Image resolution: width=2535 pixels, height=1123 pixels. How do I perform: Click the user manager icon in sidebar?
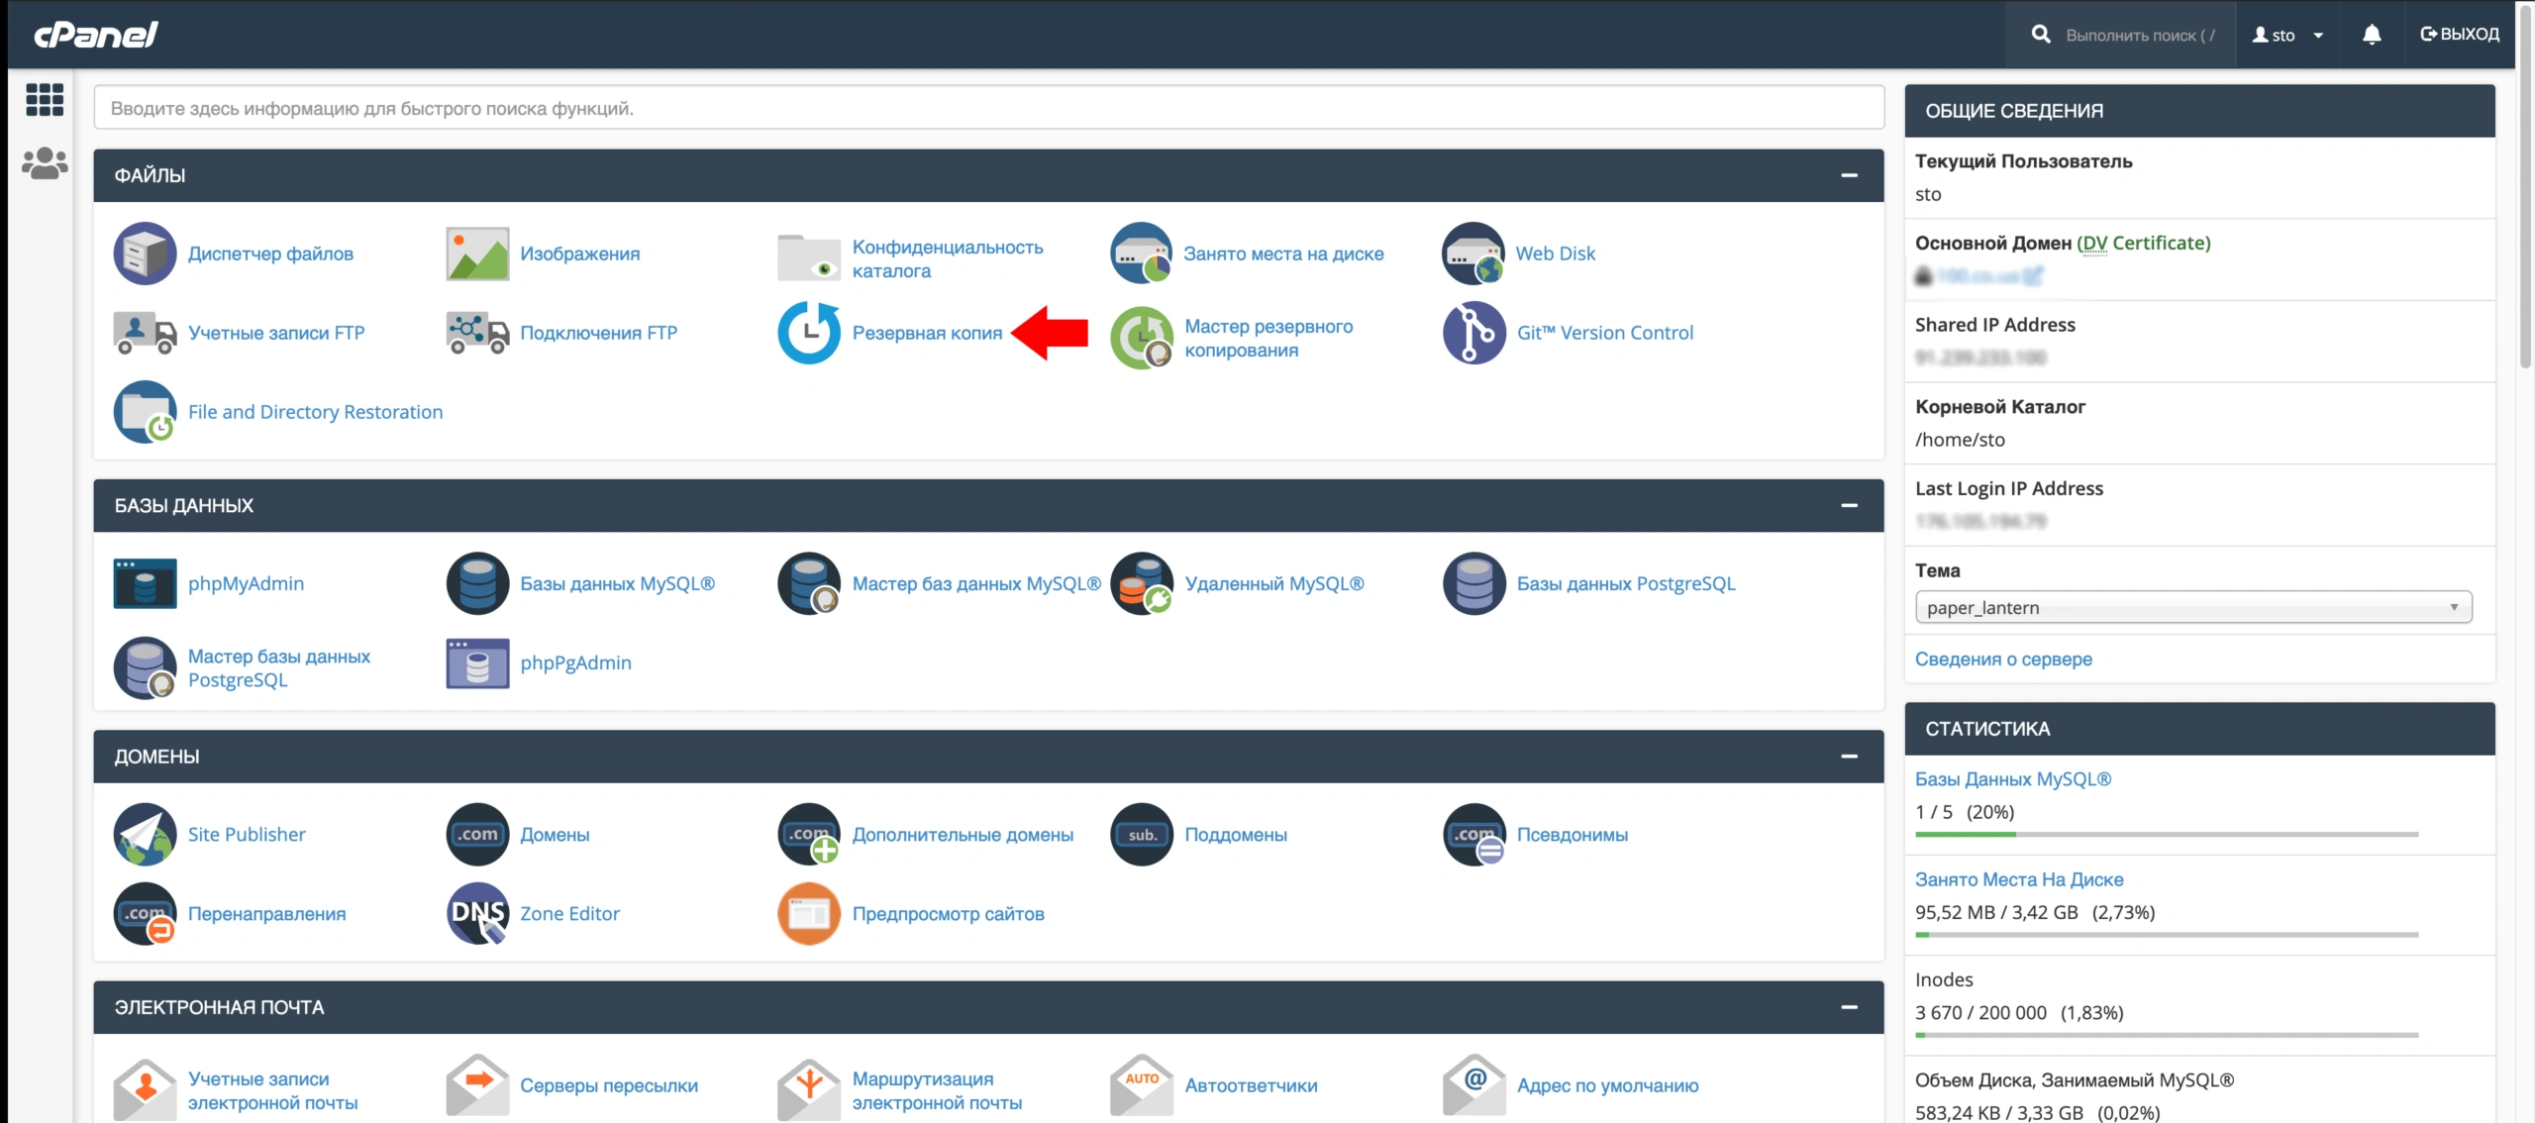pos(45,163)
